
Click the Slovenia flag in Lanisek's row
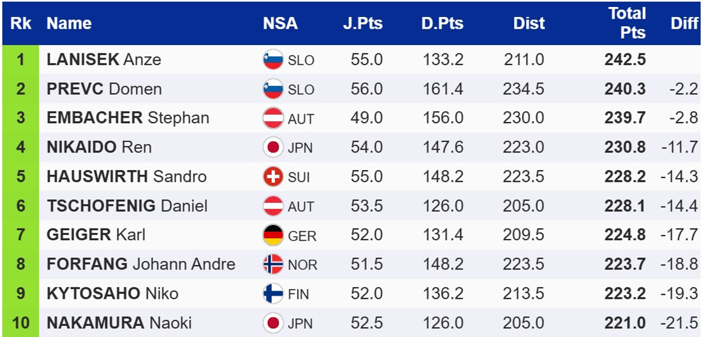273,60
